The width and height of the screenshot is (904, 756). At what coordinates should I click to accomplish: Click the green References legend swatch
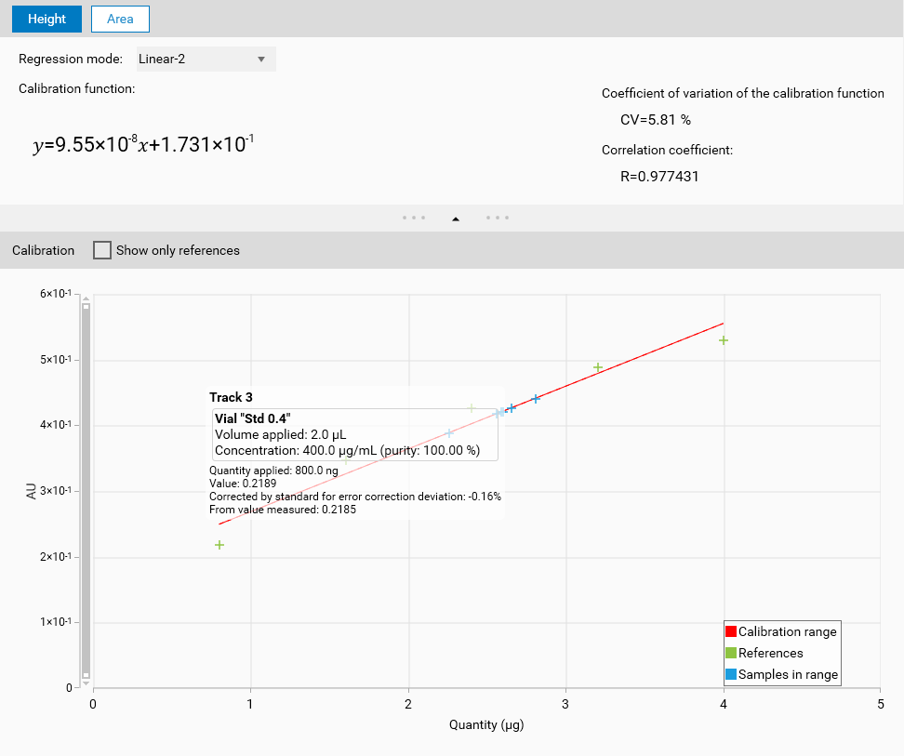coord(731,654)
